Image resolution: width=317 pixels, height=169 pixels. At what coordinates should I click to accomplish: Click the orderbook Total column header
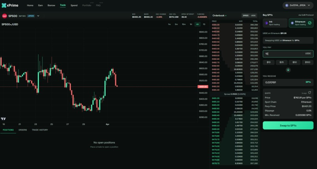coord(255,21)
